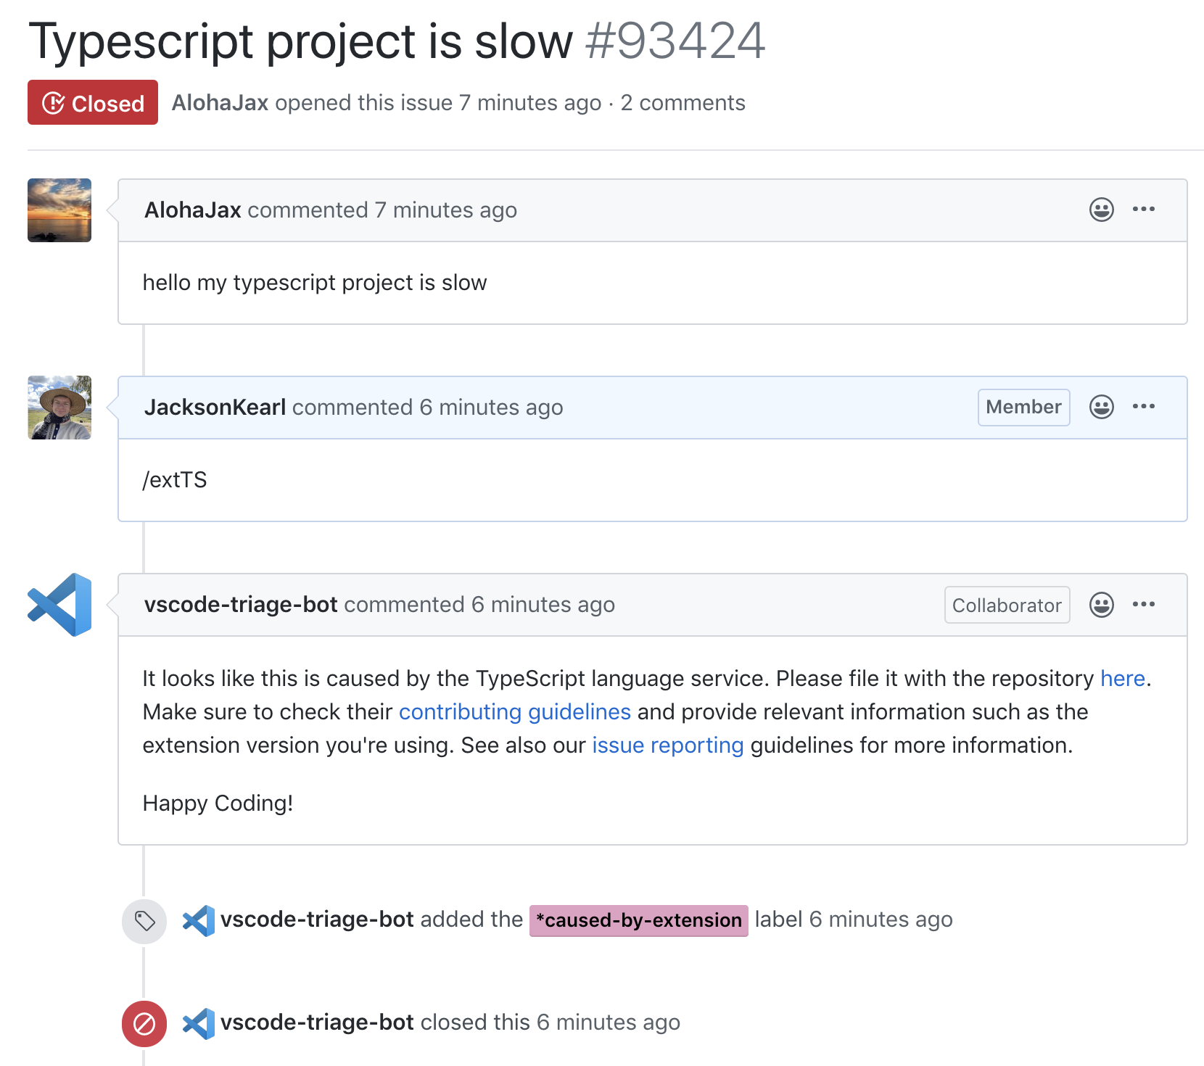
Task: Click the Member badge on JacksonKearl's comment
Action: click(1023, 407)
